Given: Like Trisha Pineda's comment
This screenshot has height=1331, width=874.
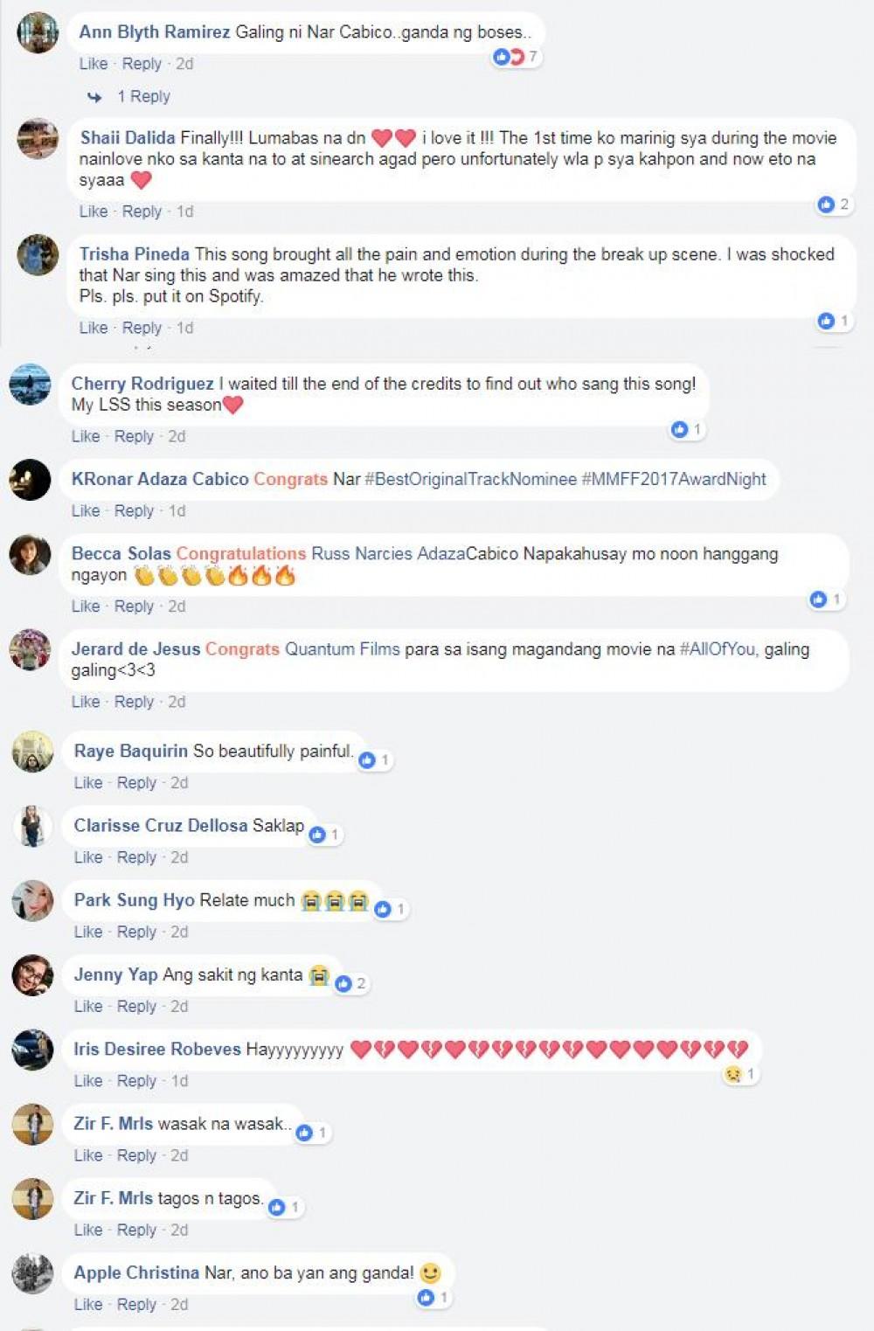Looking at the screenshot, I should (94, 328).
